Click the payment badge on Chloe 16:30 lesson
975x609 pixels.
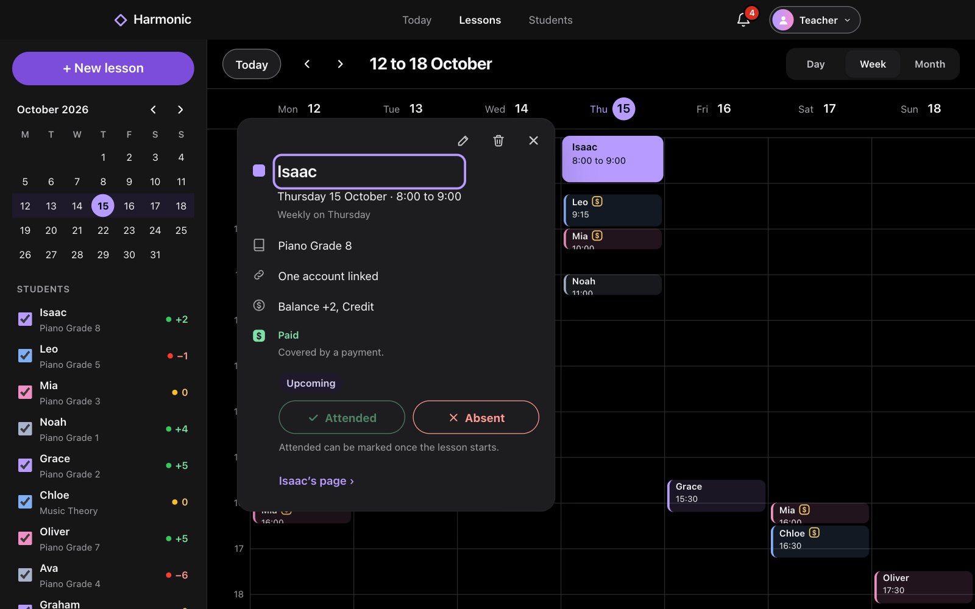point(814,532)
